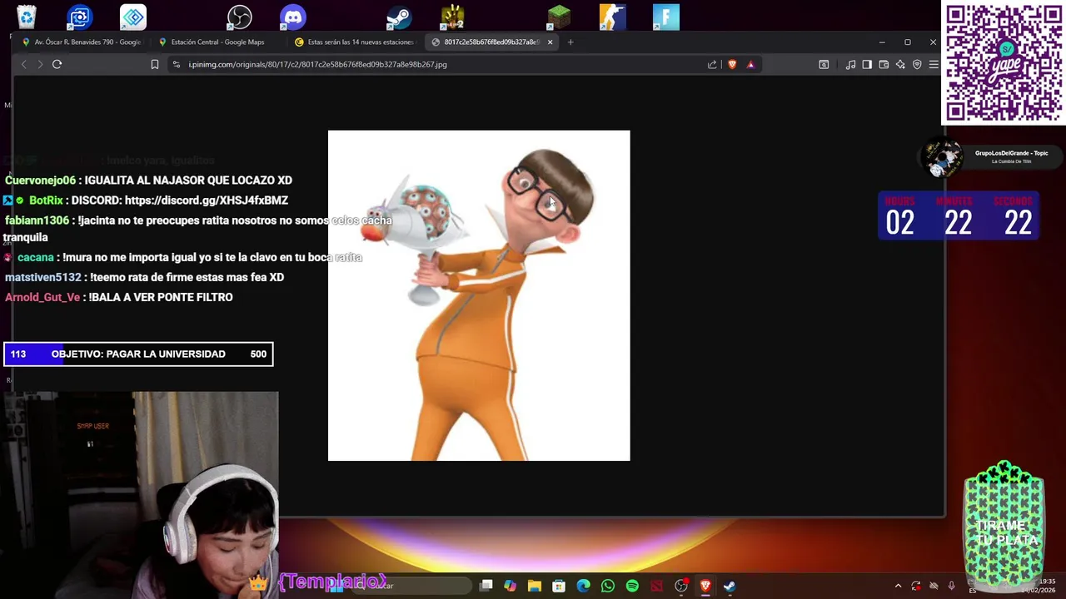1066x599 pixels.
Task: Open the Leo AI sparkle icon
Action: coord(900,64)
